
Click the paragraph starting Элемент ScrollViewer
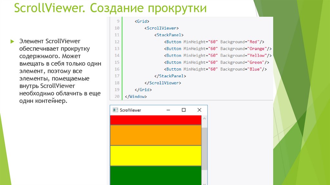(x=60, y=71)
